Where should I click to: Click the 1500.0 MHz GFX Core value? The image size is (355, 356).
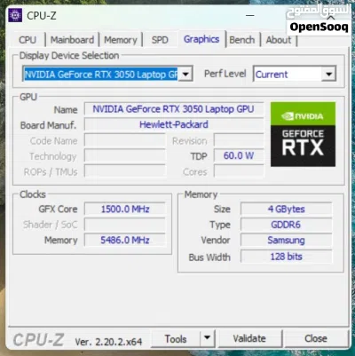pyautogui.click(x=125, y=210)
